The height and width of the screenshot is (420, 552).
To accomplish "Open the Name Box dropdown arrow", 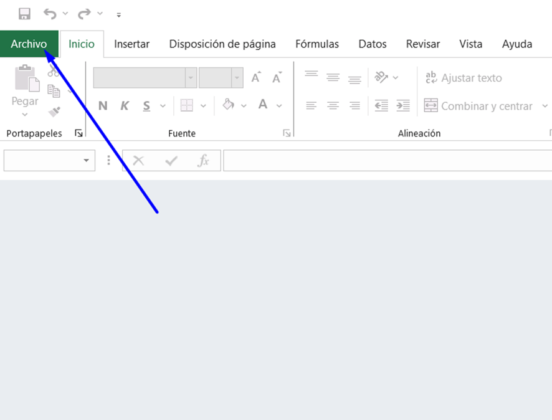I will tap(86, 161).
